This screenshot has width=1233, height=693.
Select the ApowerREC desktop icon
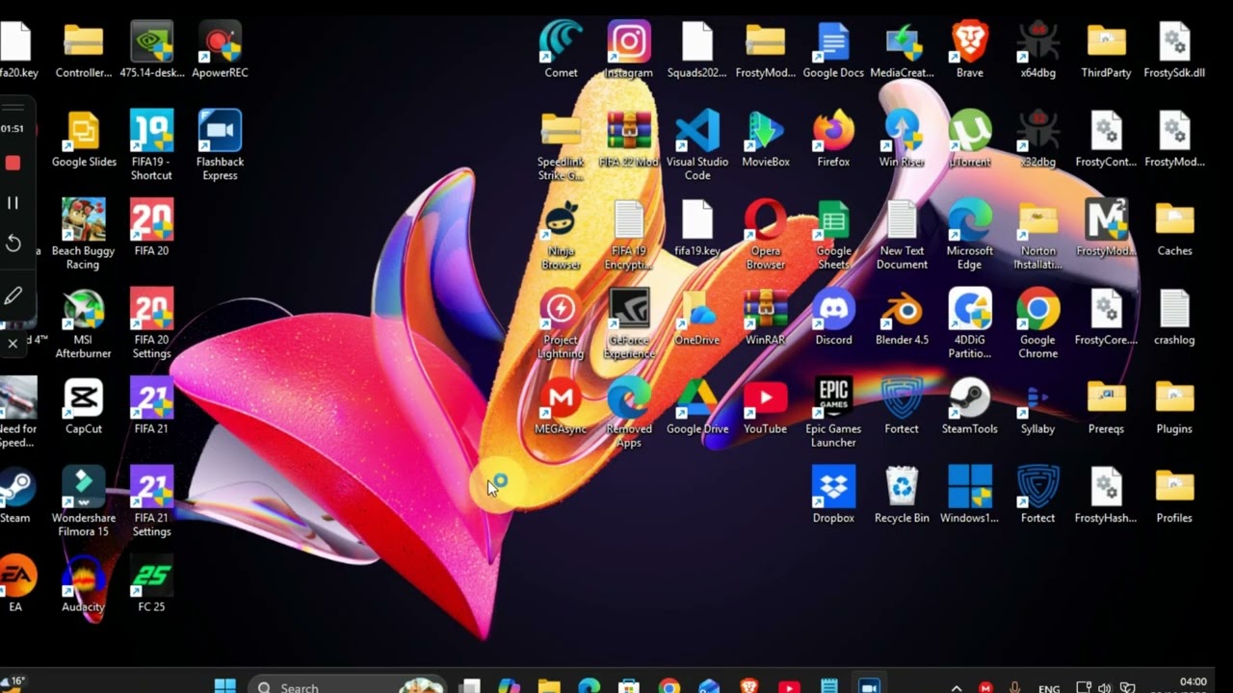point(220,51)
